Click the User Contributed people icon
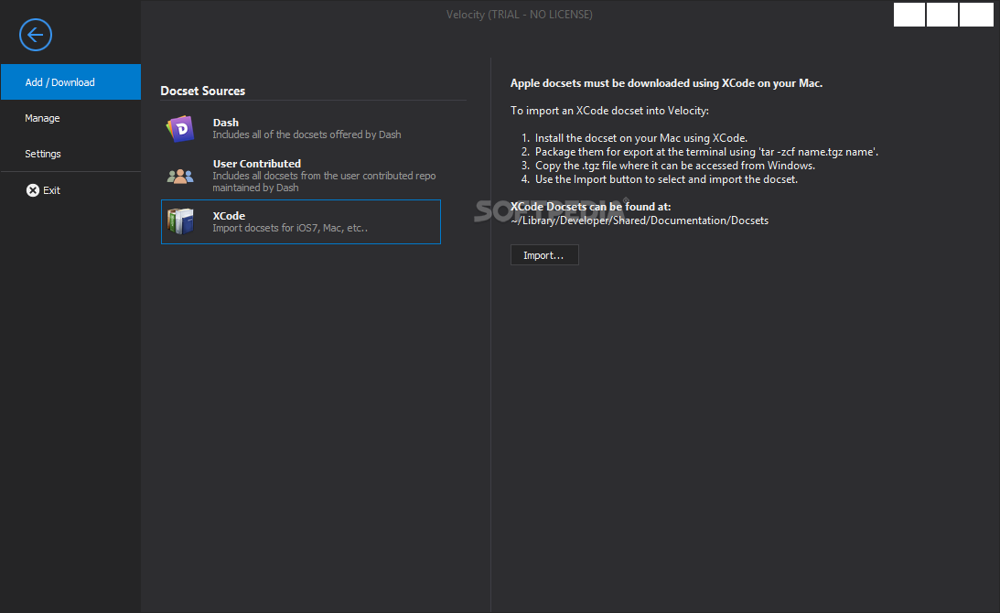1000x613 pixels. coord(180,175)
